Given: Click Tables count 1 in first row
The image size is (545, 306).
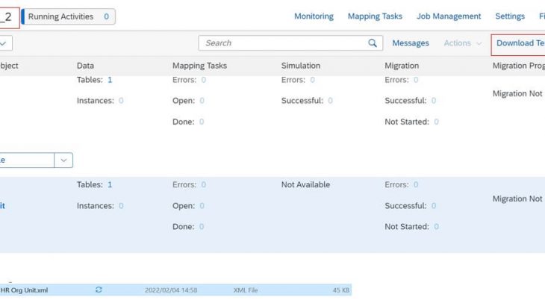Looking at the screenshot, I should 110,80.
